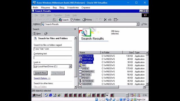This screenshot has width=180, height=101.
Task: Click the Back toolbar button
Action: pyautogui.click(x=39, y=20)
